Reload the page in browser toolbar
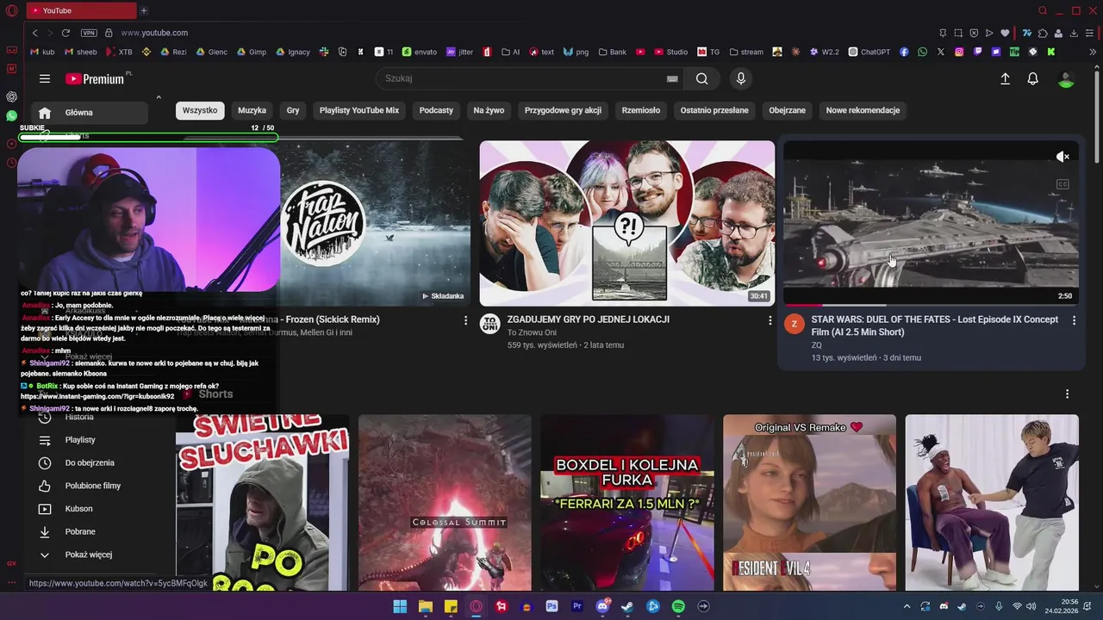1103x620 pixels. click(x=65, y=33)
